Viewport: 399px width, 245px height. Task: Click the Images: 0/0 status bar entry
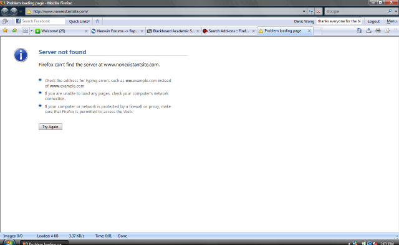[12, 236]
